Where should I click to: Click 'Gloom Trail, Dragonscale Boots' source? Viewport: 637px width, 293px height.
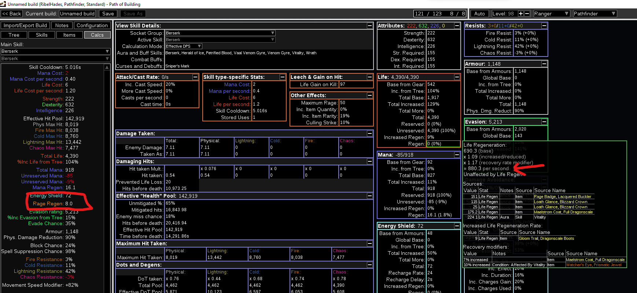(x=546, y=238)
